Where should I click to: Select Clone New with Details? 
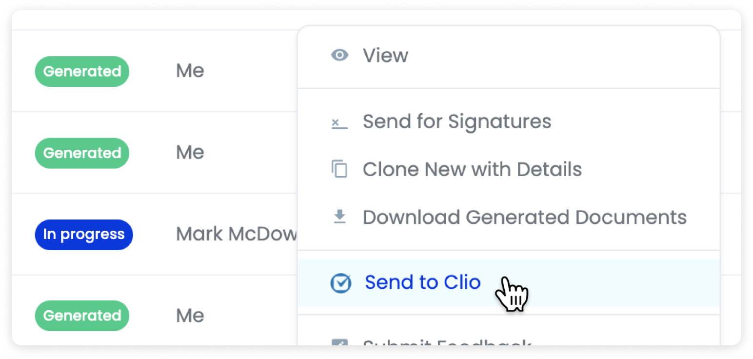(472, 169)
